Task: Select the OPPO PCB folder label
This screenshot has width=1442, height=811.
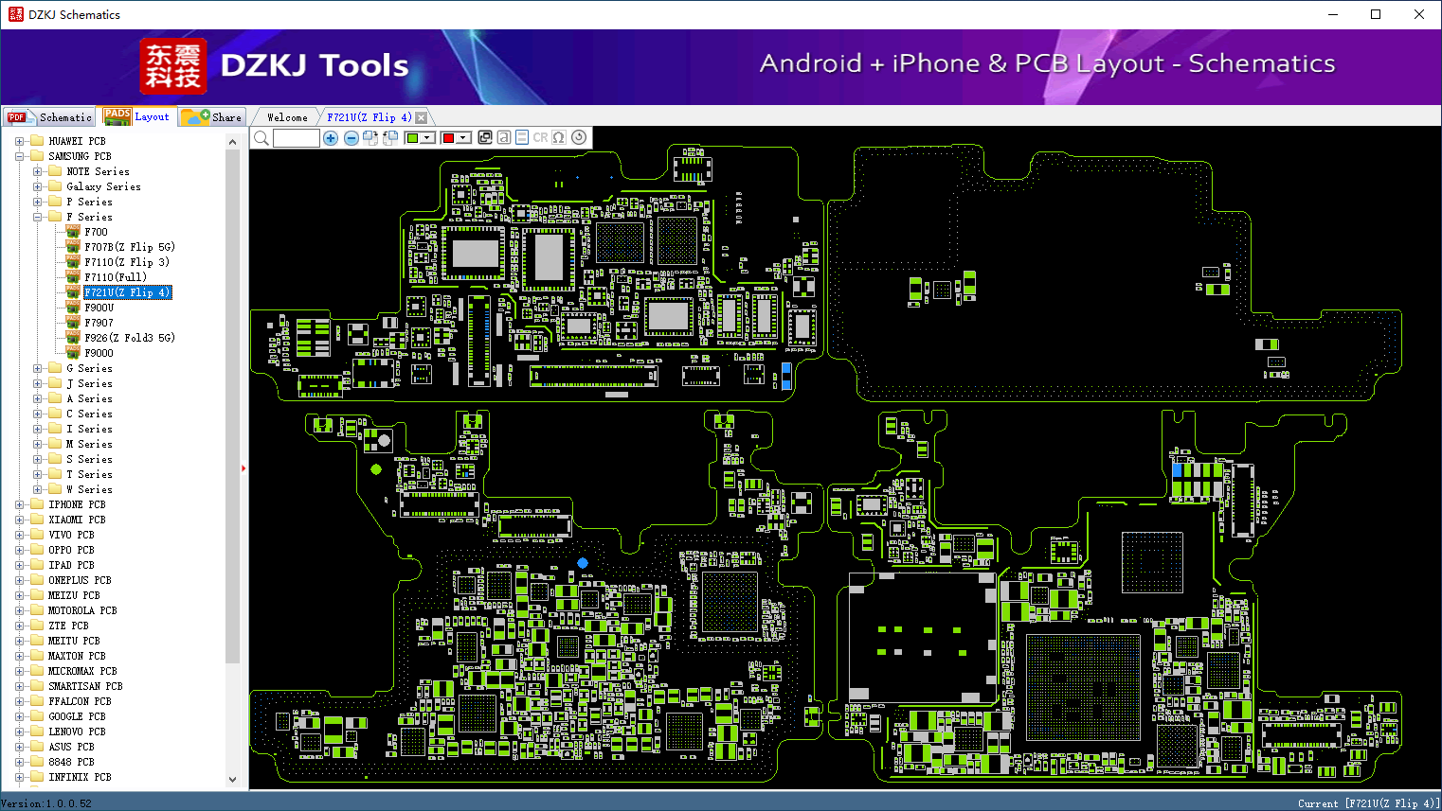Action: click(x=71, y=550)
